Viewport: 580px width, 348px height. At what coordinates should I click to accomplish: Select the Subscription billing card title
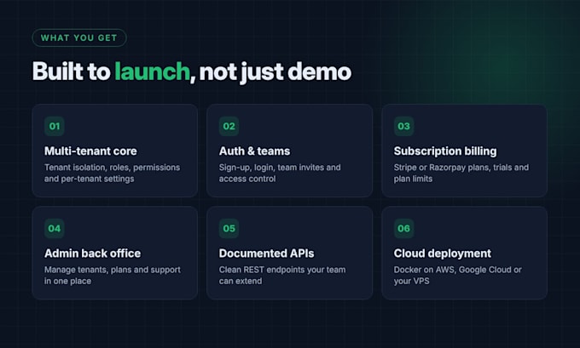(x=445, y=151)
